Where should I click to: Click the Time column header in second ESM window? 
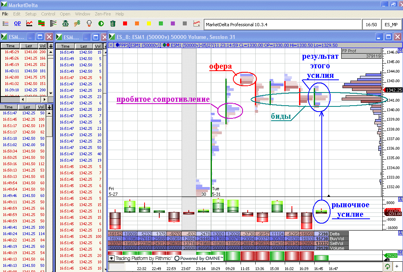point(65,46)
